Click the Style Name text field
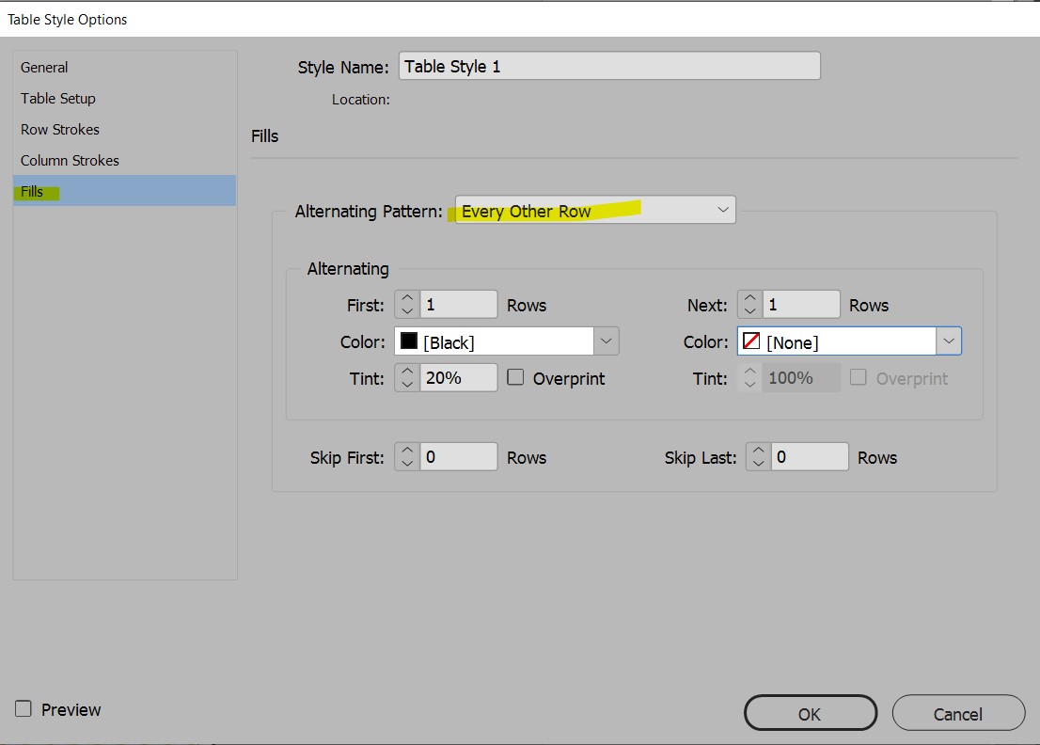This screenshot has height=745, width=1040. click(x=609, y=67)
